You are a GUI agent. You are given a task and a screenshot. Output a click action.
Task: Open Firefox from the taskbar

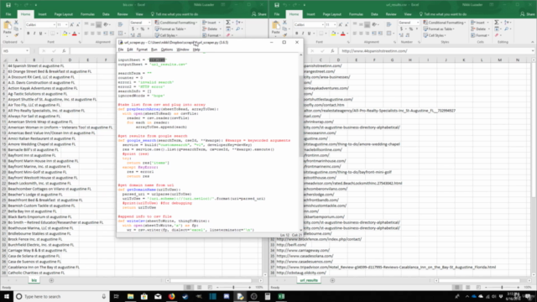point(171,296)
